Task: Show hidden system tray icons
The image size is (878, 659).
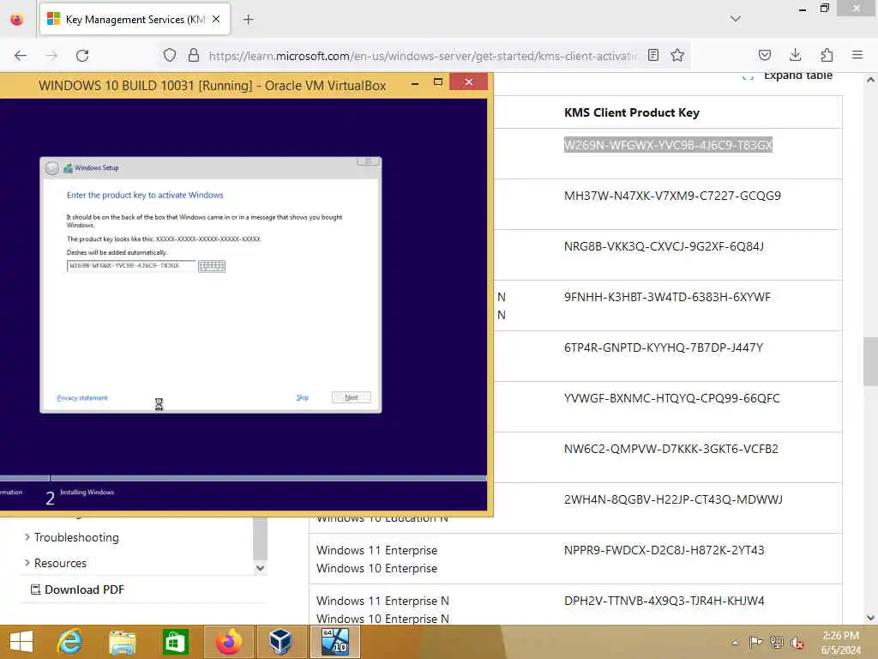Action: [735, 643]
